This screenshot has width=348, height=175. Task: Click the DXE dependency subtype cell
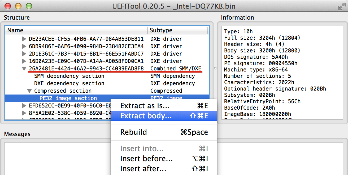click(172, 83)
